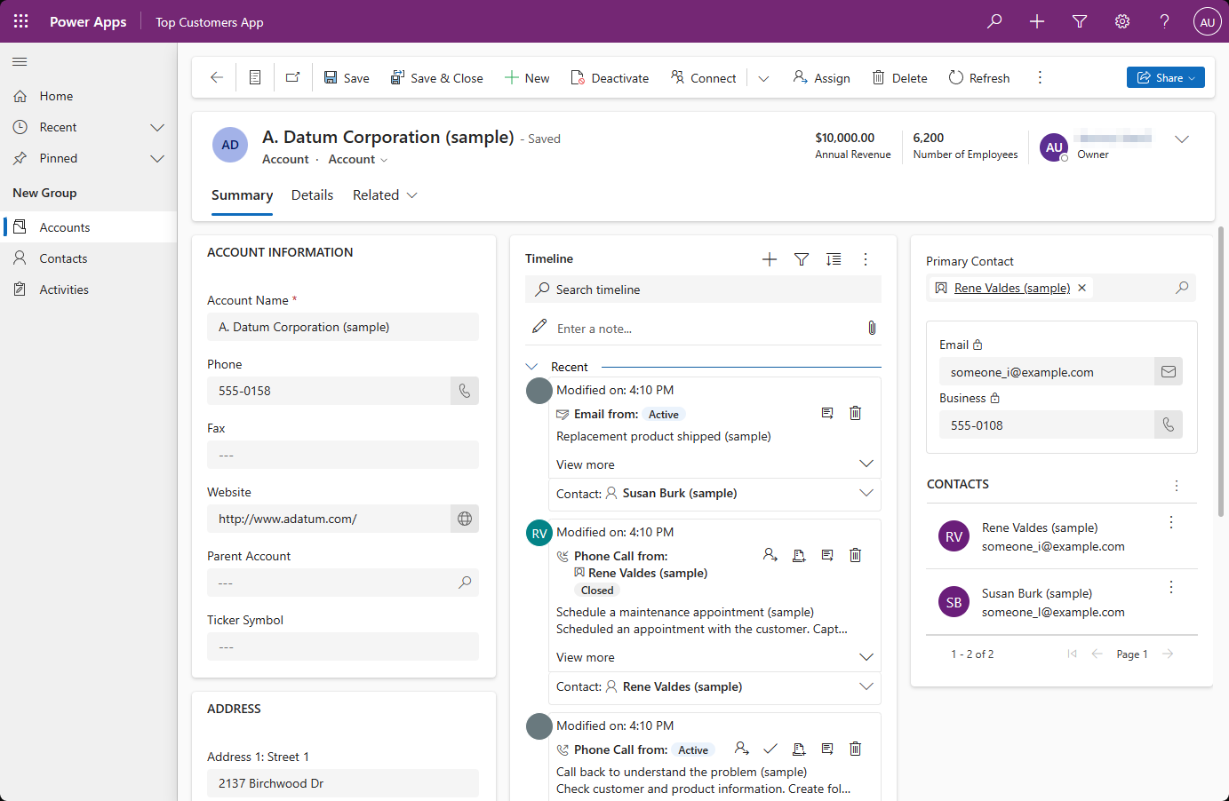Open the timeline filter funnel
Screen dimensions: 1229x801
click(802, 259)
